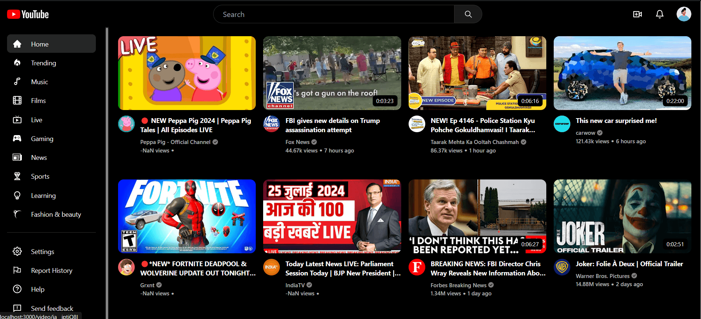The image size is (701, 319).
Task: Open Sports in the sidebar
Action: coord(51,176)
